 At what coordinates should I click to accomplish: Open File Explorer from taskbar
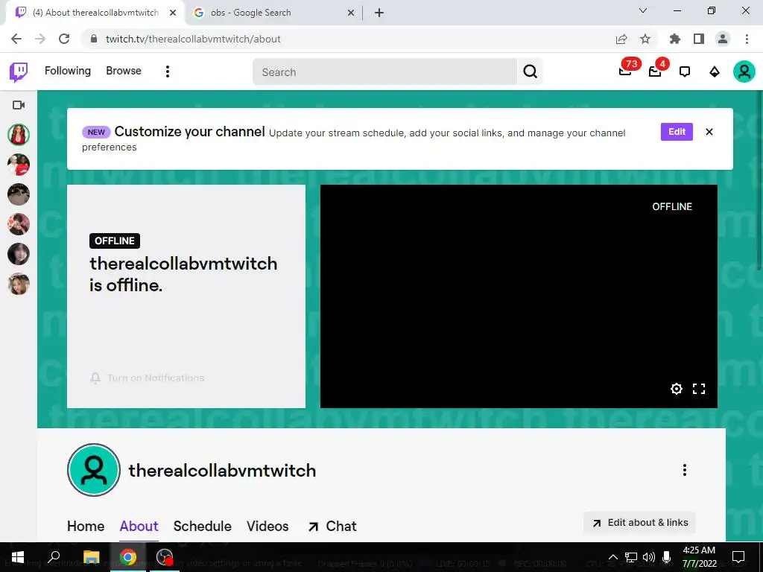[91, 557]
